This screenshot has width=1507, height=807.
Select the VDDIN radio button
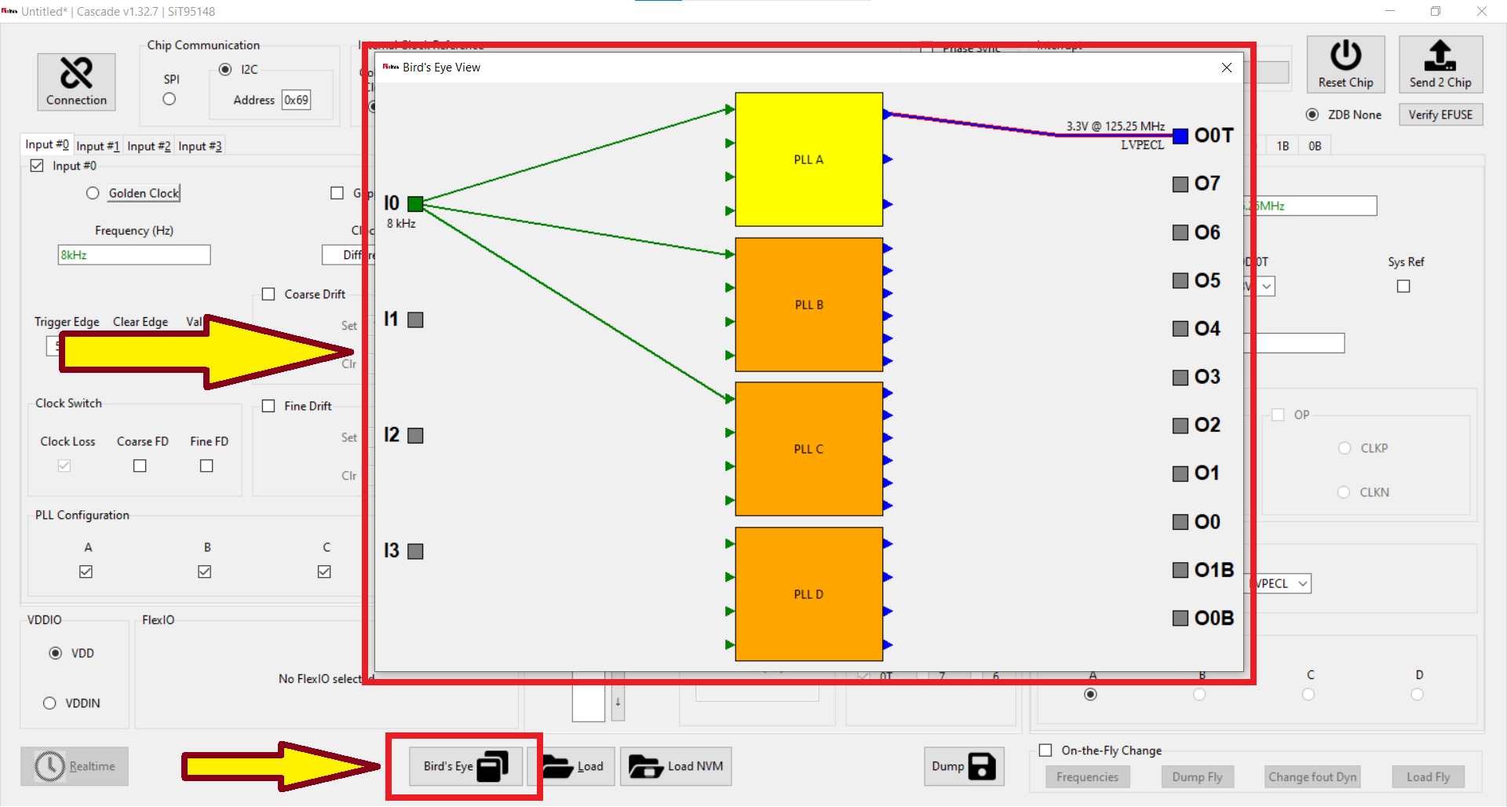pyautogui.click(x=49, y=703)
